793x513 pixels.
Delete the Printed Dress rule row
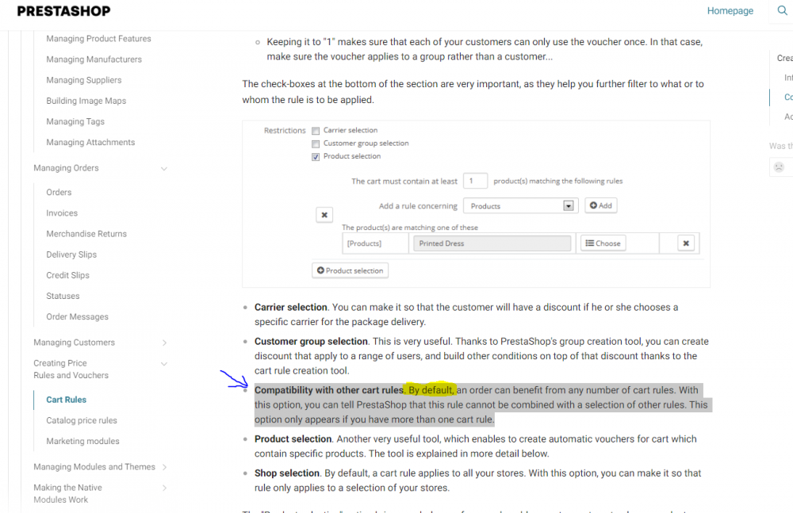click(686, 243)
